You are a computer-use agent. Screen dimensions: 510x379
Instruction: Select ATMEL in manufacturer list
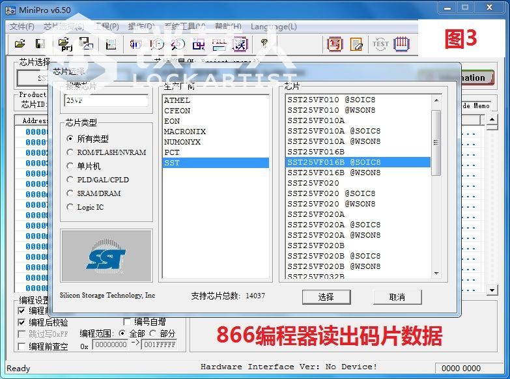[216, 100]
